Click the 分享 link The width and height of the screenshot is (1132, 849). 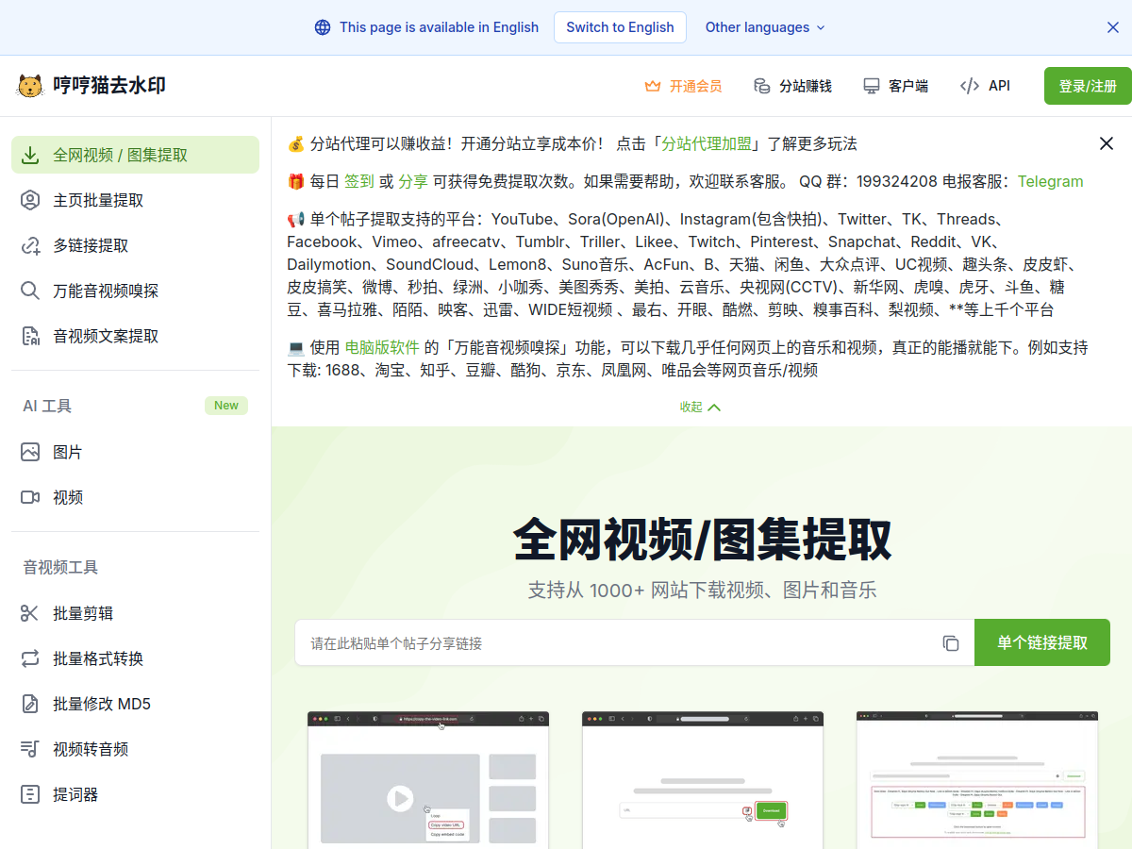(x=413, y=181)
